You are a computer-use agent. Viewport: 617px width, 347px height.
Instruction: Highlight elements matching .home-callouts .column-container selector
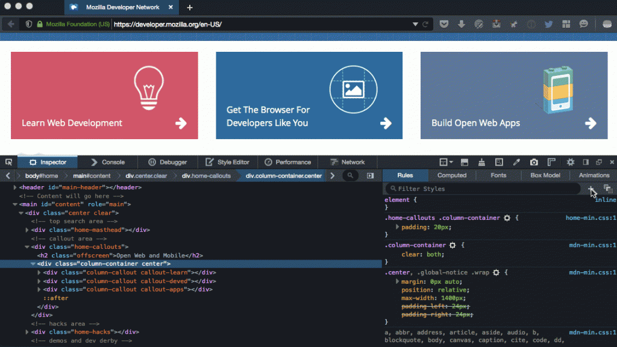pyautogui.click(x=507, y=218)
